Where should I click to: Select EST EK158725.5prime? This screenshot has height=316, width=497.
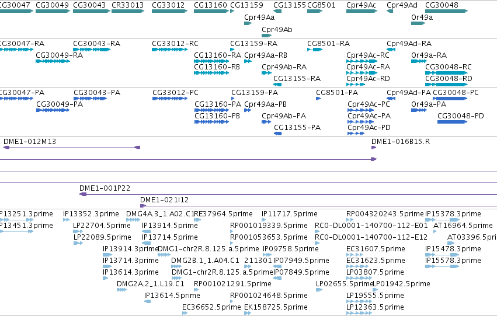tap(248, 313)
